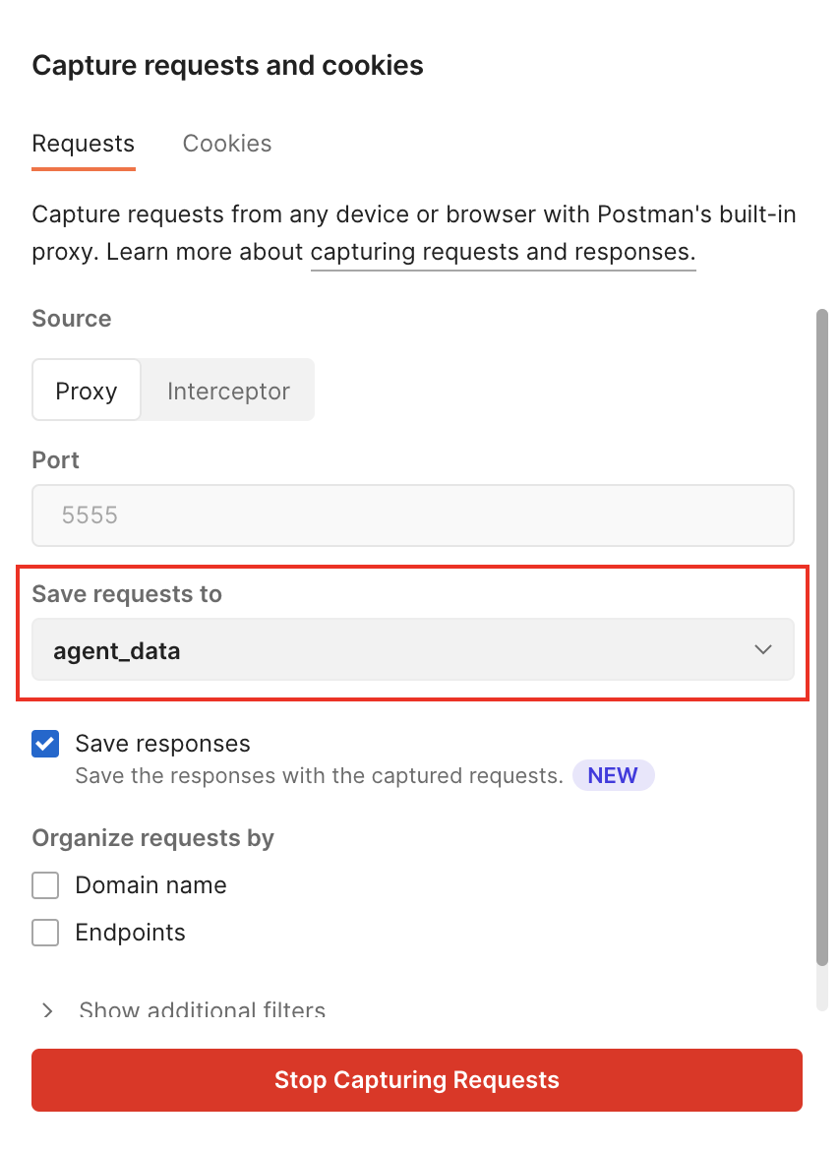Viewport: 840px width, 1151px height.
Task: Open the capturing requests and responses link
Action: (x=503, y=252)
